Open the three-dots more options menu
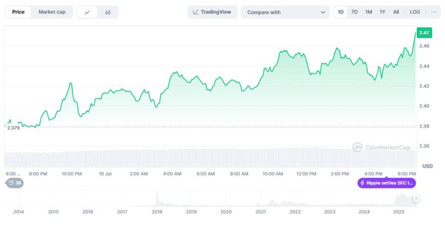Viewport: 445px width, 225px height. point(434,12)
